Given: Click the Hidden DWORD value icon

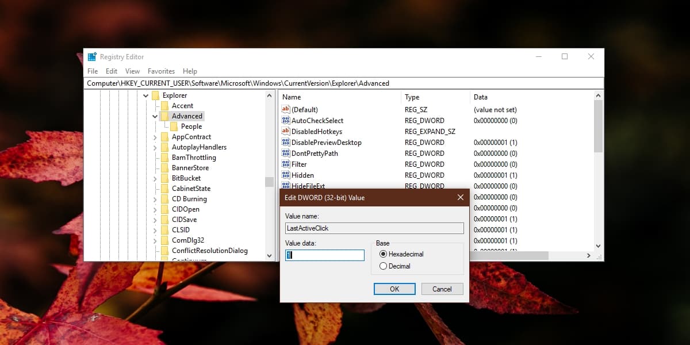Looking at the screenshot, I should (x=286, y=175).
